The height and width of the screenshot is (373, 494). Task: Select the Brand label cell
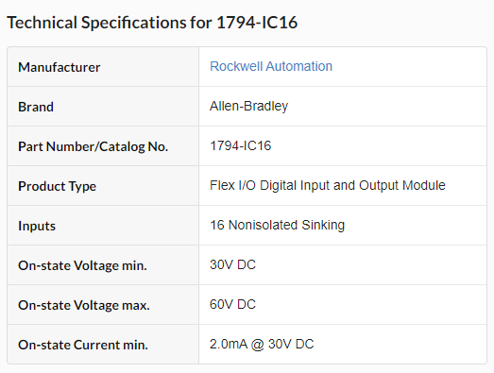click(103, 107)
